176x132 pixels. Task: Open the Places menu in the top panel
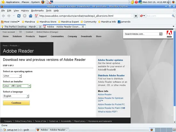pos(25,2)
